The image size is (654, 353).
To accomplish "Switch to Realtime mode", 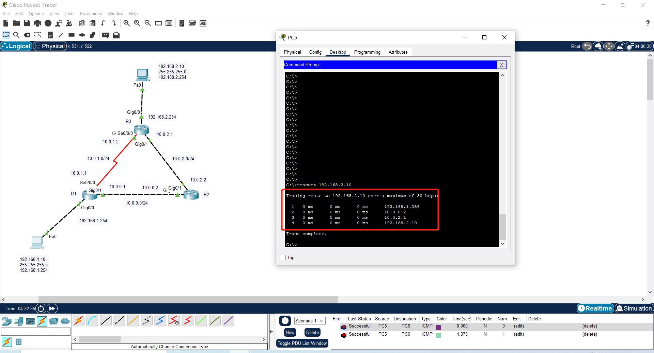I will pos(595,308).
